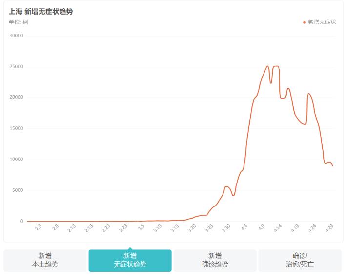This screenshot has height=275, width=345.
Task: Select the 新增无症状趋势 tab
Action: [130, 260]
